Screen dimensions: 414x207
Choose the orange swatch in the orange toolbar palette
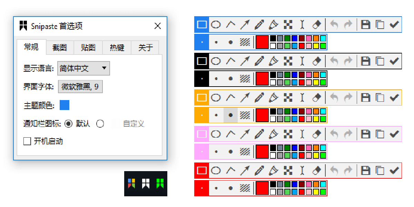(316, 111)
